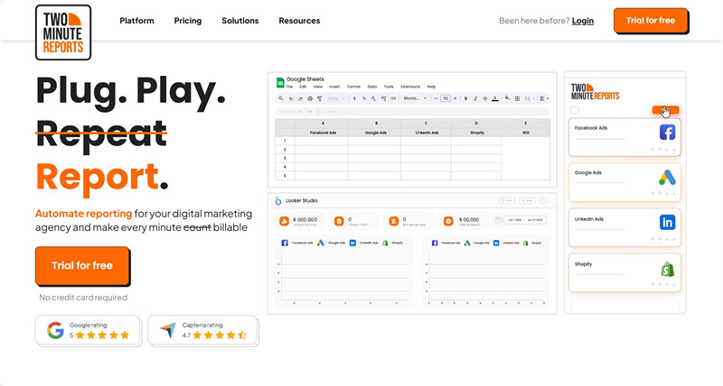Increase font size with plus button
The image size is (723, 386).
455,98
